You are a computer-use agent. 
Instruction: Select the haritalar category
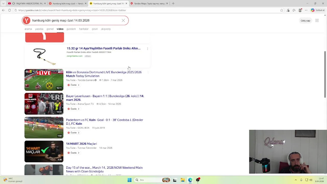tap(84, 29)
